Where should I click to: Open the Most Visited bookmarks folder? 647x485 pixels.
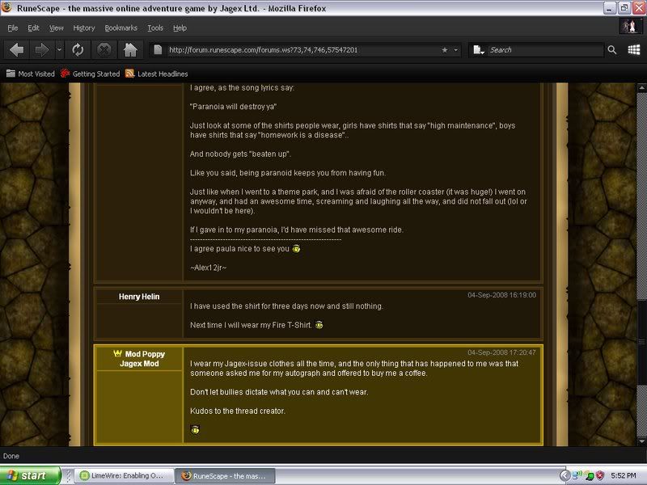tap(30, 74)
